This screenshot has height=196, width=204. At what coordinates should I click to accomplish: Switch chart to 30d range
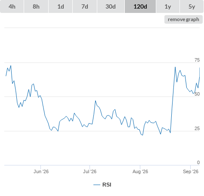click(x=111, y=6)
